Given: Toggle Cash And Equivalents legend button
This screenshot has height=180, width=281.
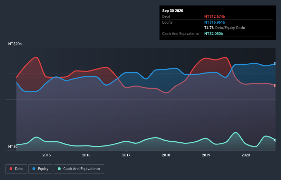Looking at the screenshot, I should tap(79, 169).
